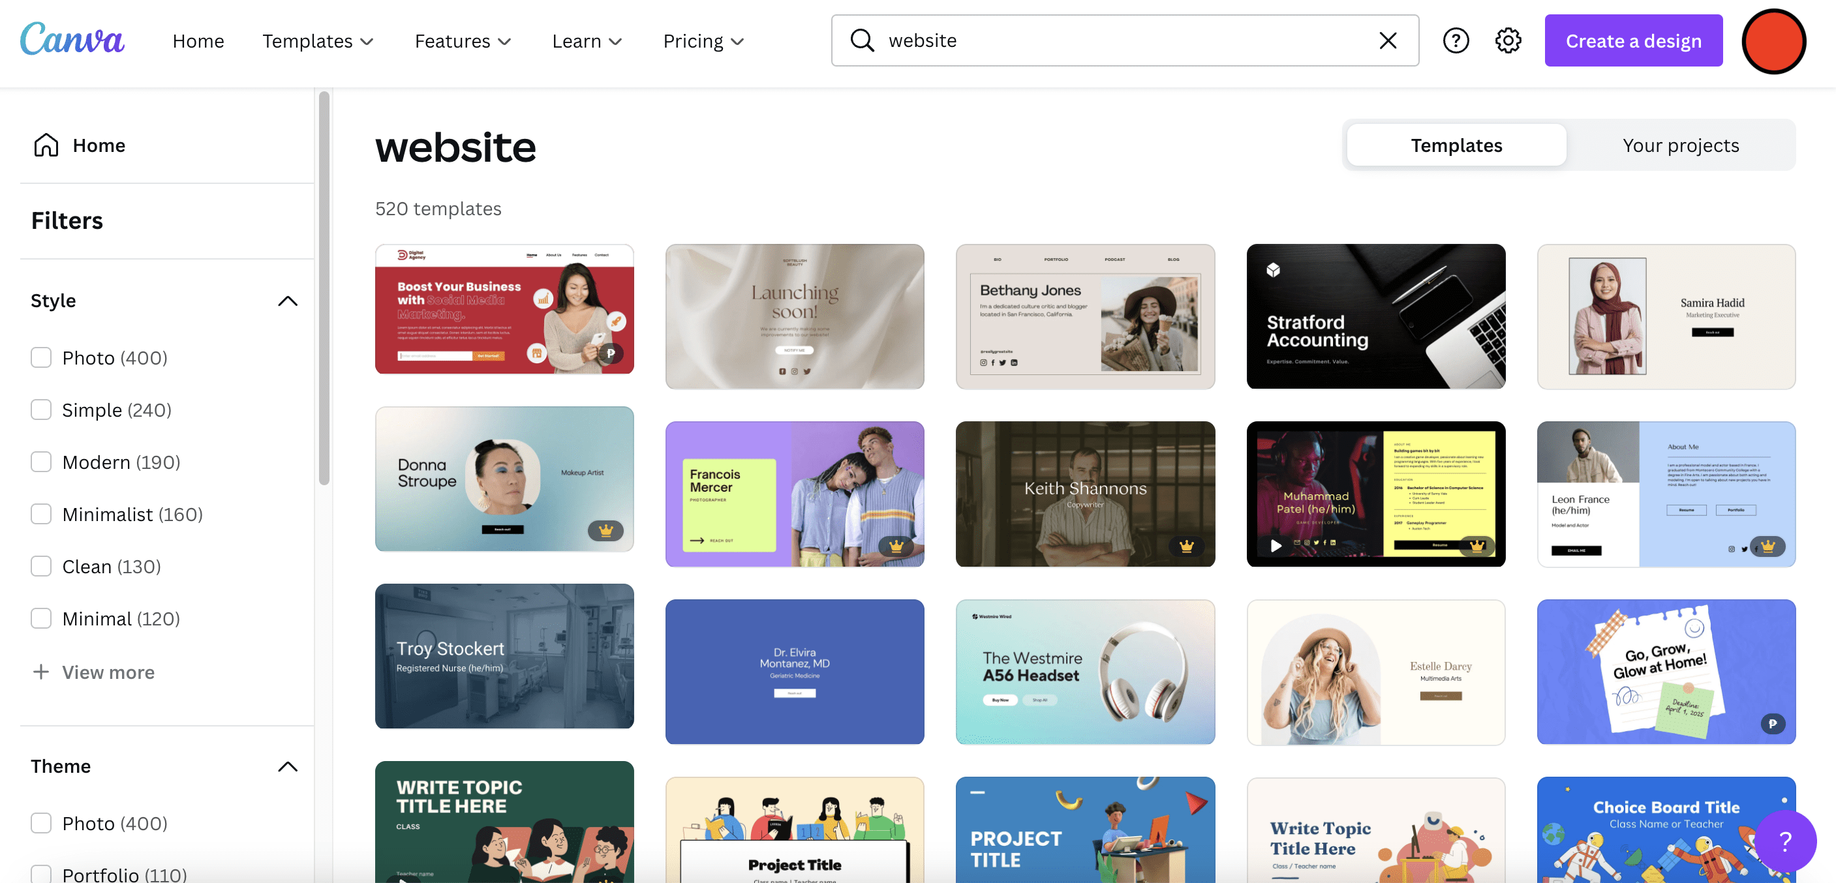Image resolution: width=1836 pixels, height=883 pixels.
Task: Enable the Minimalist (160) checkbox
Action: click(41, 514)
